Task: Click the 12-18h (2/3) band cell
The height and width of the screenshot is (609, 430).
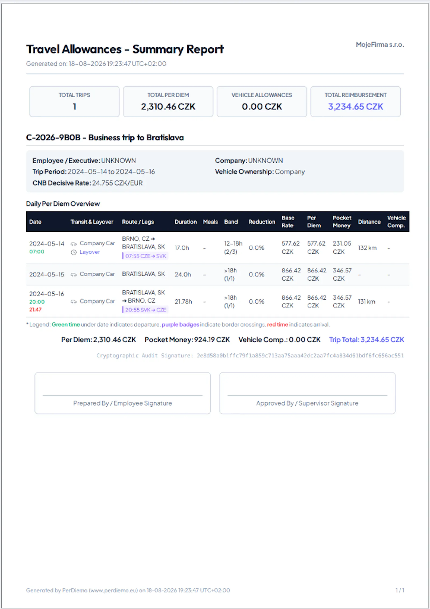Action: tap(233, 248)
